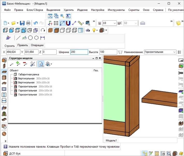Toggle the red magnet snap icon

pos(68,23)
